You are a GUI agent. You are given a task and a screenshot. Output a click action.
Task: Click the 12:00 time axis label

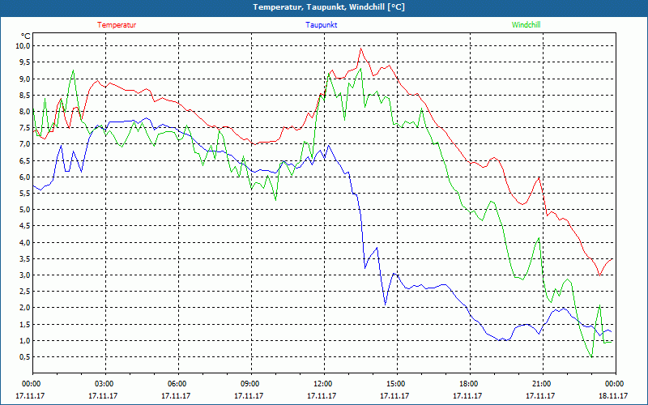[323, 384]
